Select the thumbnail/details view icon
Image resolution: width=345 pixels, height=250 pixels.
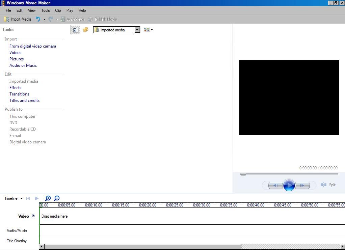click(x=76, y=30)
